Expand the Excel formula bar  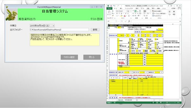coord(180,21)
